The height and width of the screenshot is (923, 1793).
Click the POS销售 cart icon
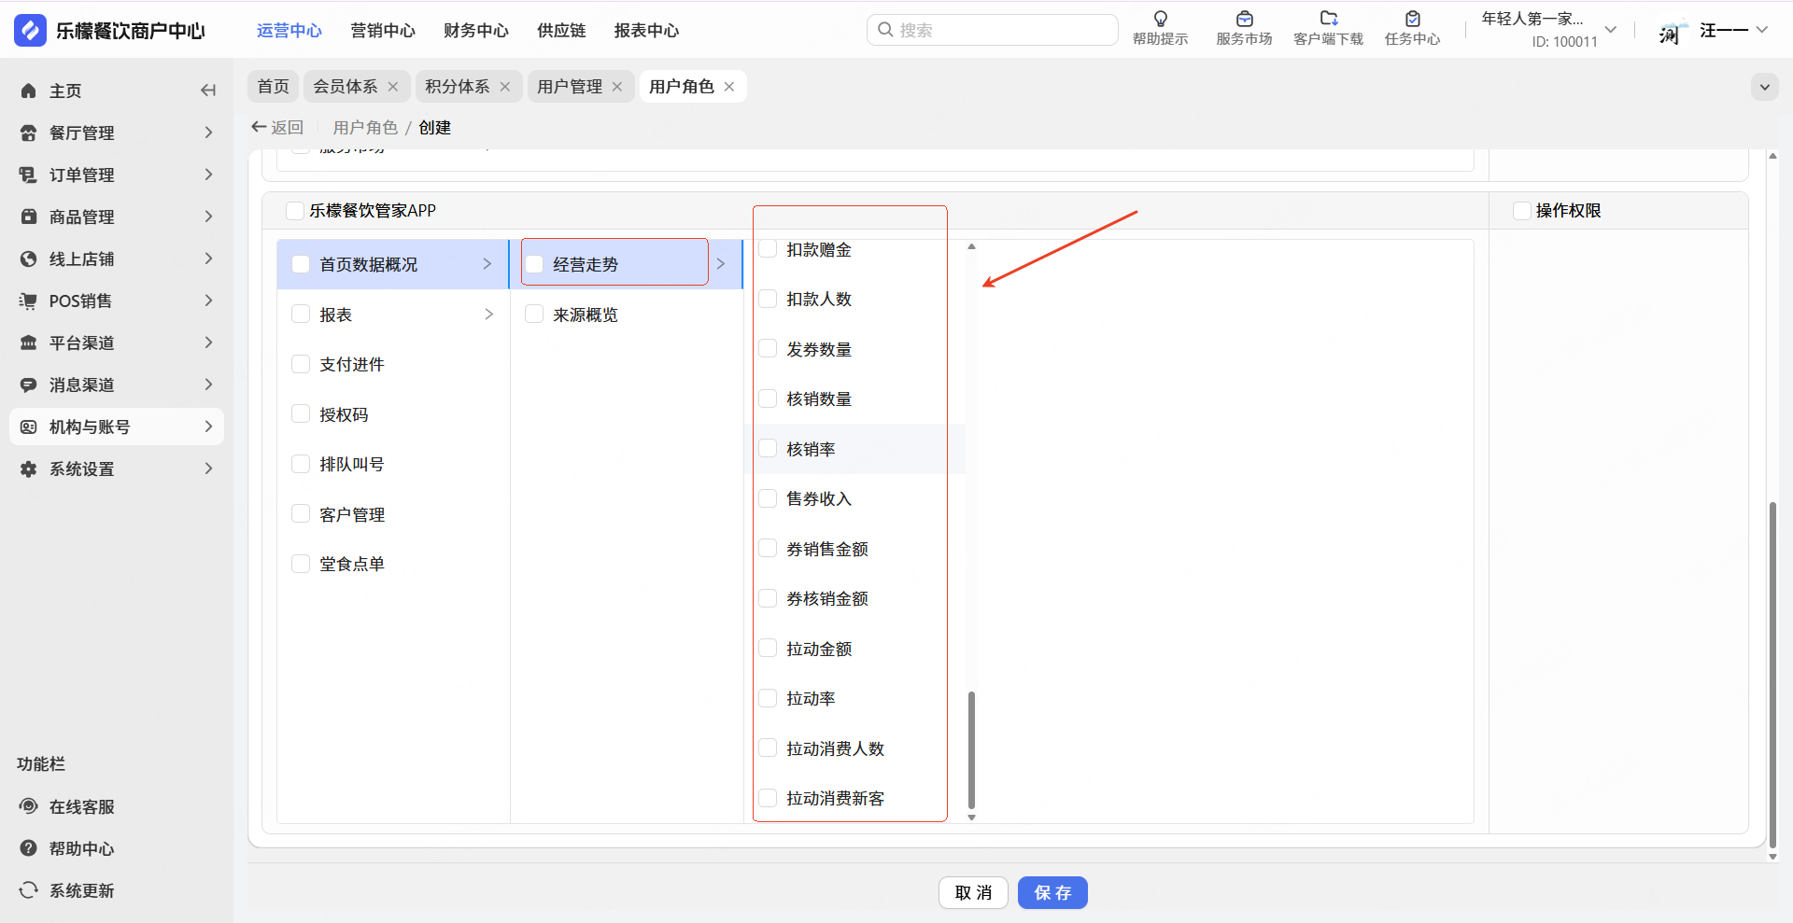click(x=29, y=301)
